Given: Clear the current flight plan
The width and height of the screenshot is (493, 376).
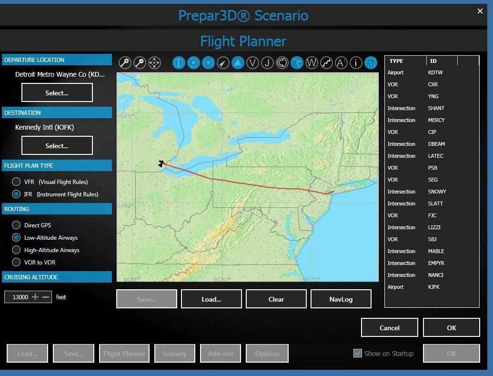Looking at the screenshot, I should (x=276, y=299).
